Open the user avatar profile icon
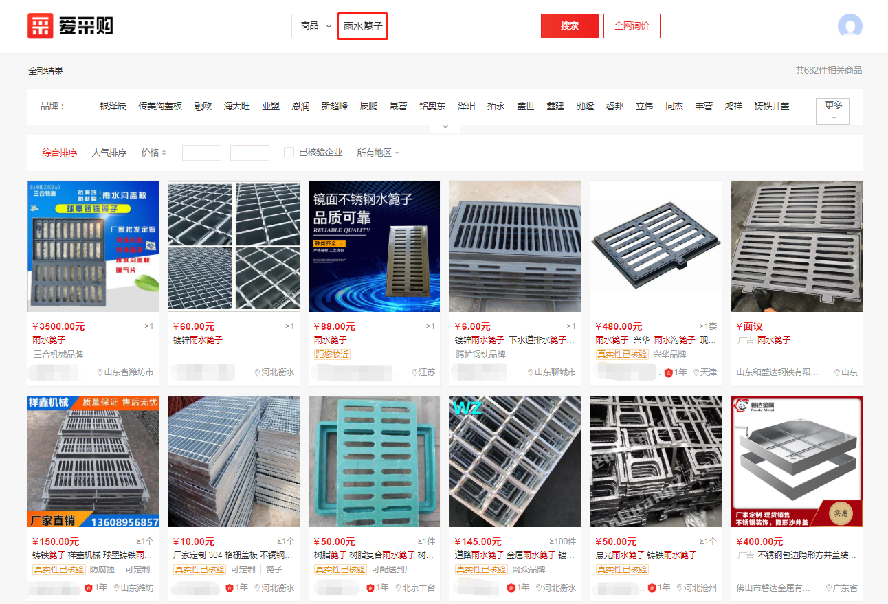 pos(850,26)
